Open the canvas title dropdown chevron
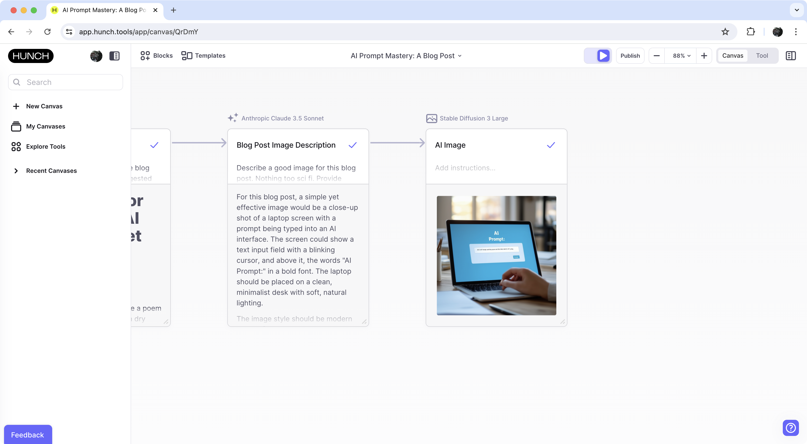 click(460, 56)
